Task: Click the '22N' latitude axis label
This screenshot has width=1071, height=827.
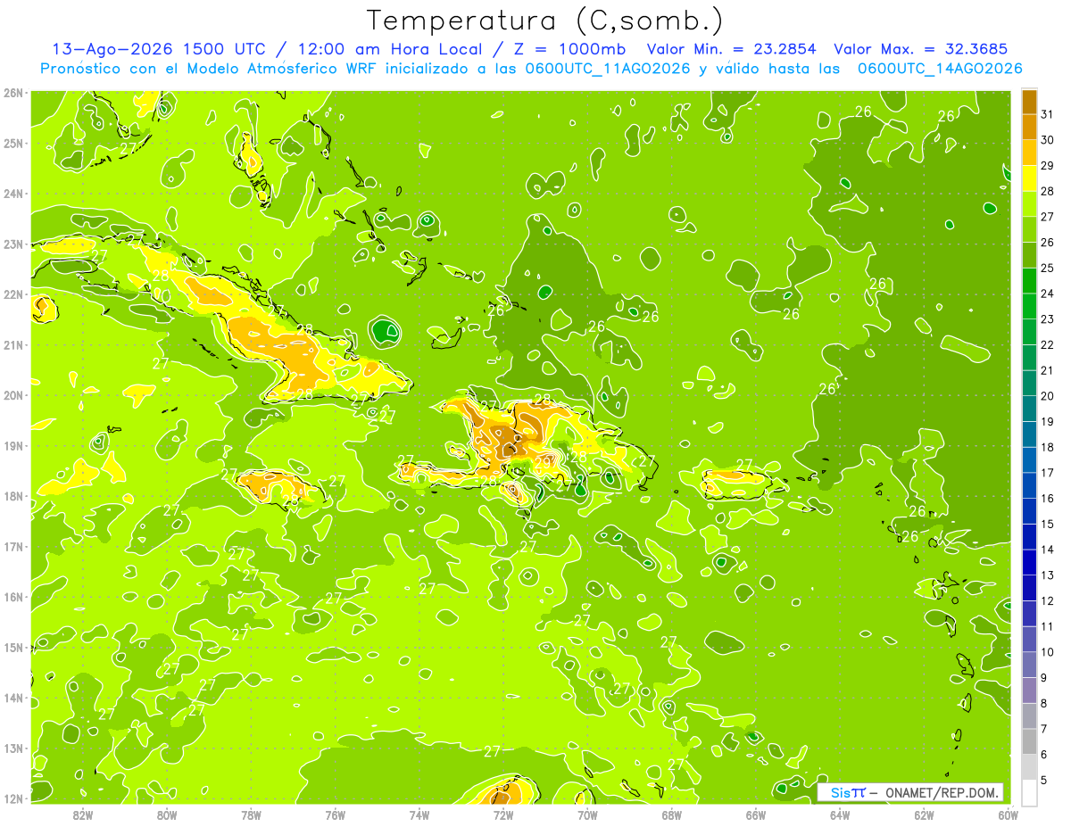Action: [13, 294]
